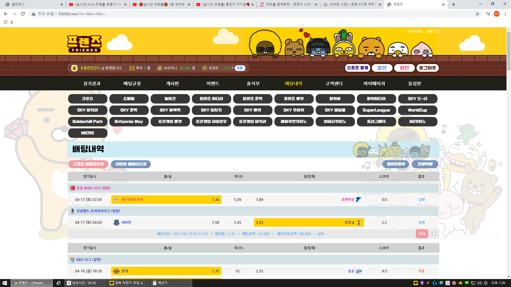The height and width of the screenshot is (287, 511).
Task: Click the media control icon in toolbar
Action: 488,14
